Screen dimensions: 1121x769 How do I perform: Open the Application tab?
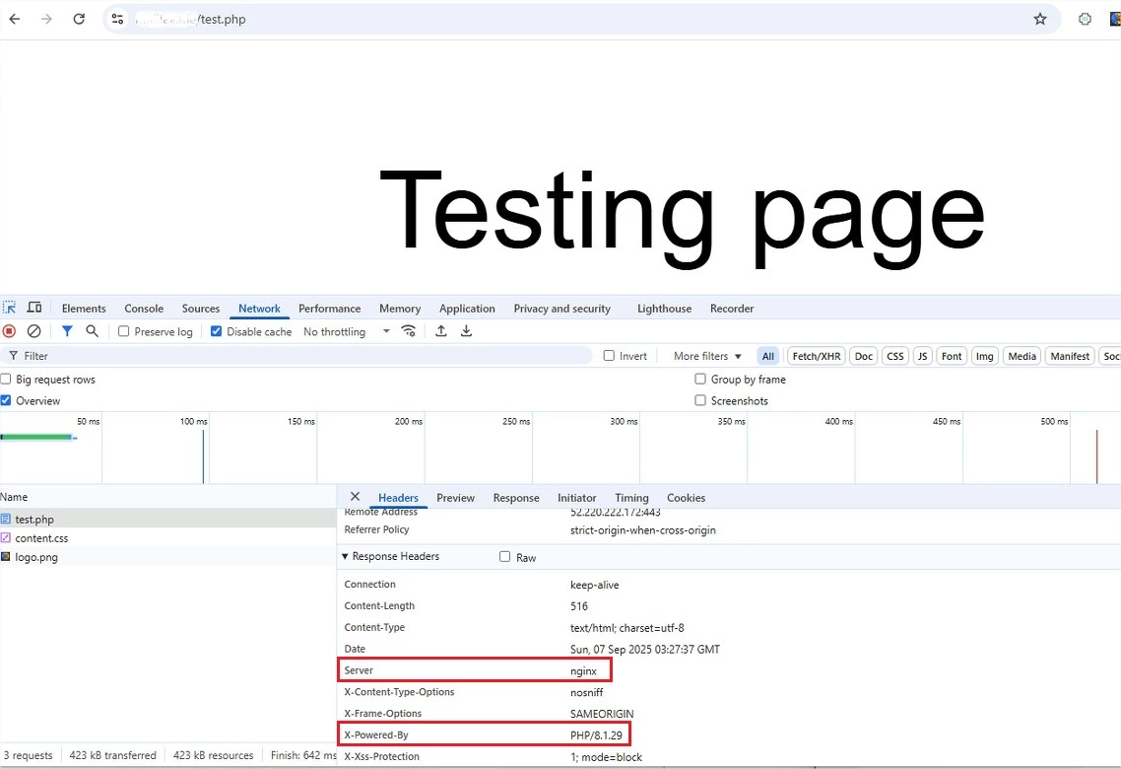click(x=467, y=309)
